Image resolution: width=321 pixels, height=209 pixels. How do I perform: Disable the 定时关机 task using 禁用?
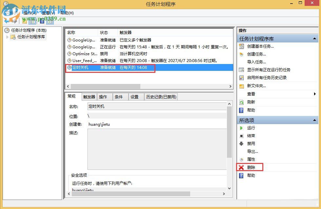click(x=242, y=144)
